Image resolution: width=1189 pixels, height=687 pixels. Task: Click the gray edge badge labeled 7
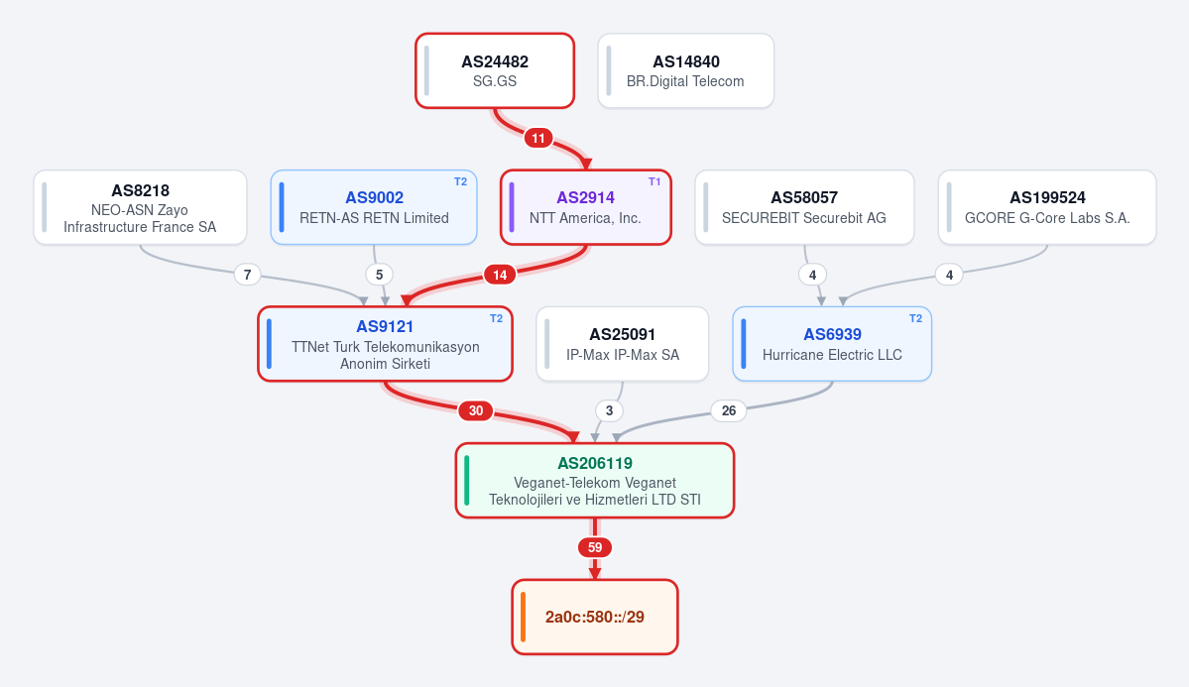[247, 275]
